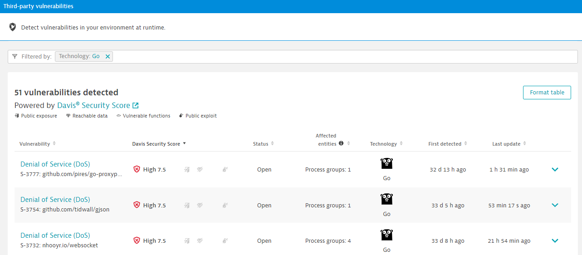582x255 pixels.
Task: Click public exposure indicator in S-3754 row
Action: coord(186,206)
